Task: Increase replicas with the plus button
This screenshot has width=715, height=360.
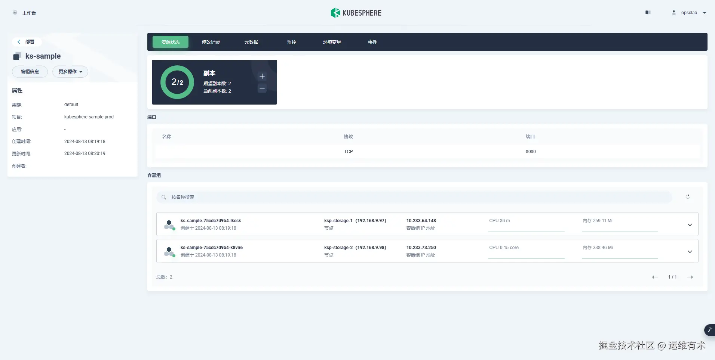Action: [262, 76]
